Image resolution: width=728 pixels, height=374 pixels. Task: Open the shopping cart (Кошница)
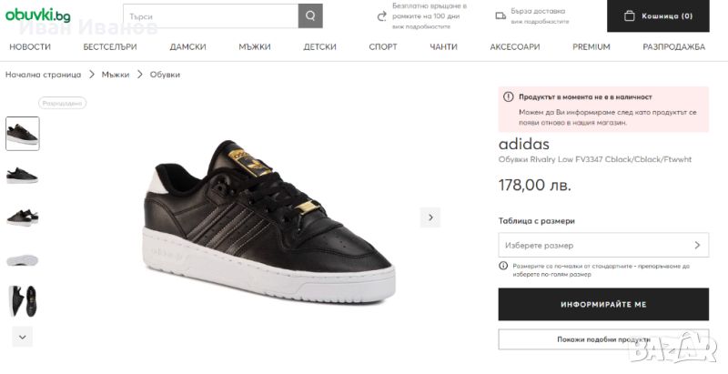tap(658, 16)
